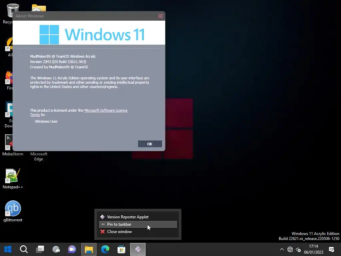Open notification center icon

click(332, 249)
